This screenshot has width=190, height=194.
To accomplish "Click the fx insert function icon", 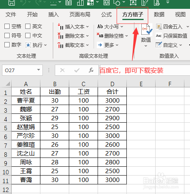I will [x=91, y=70].
